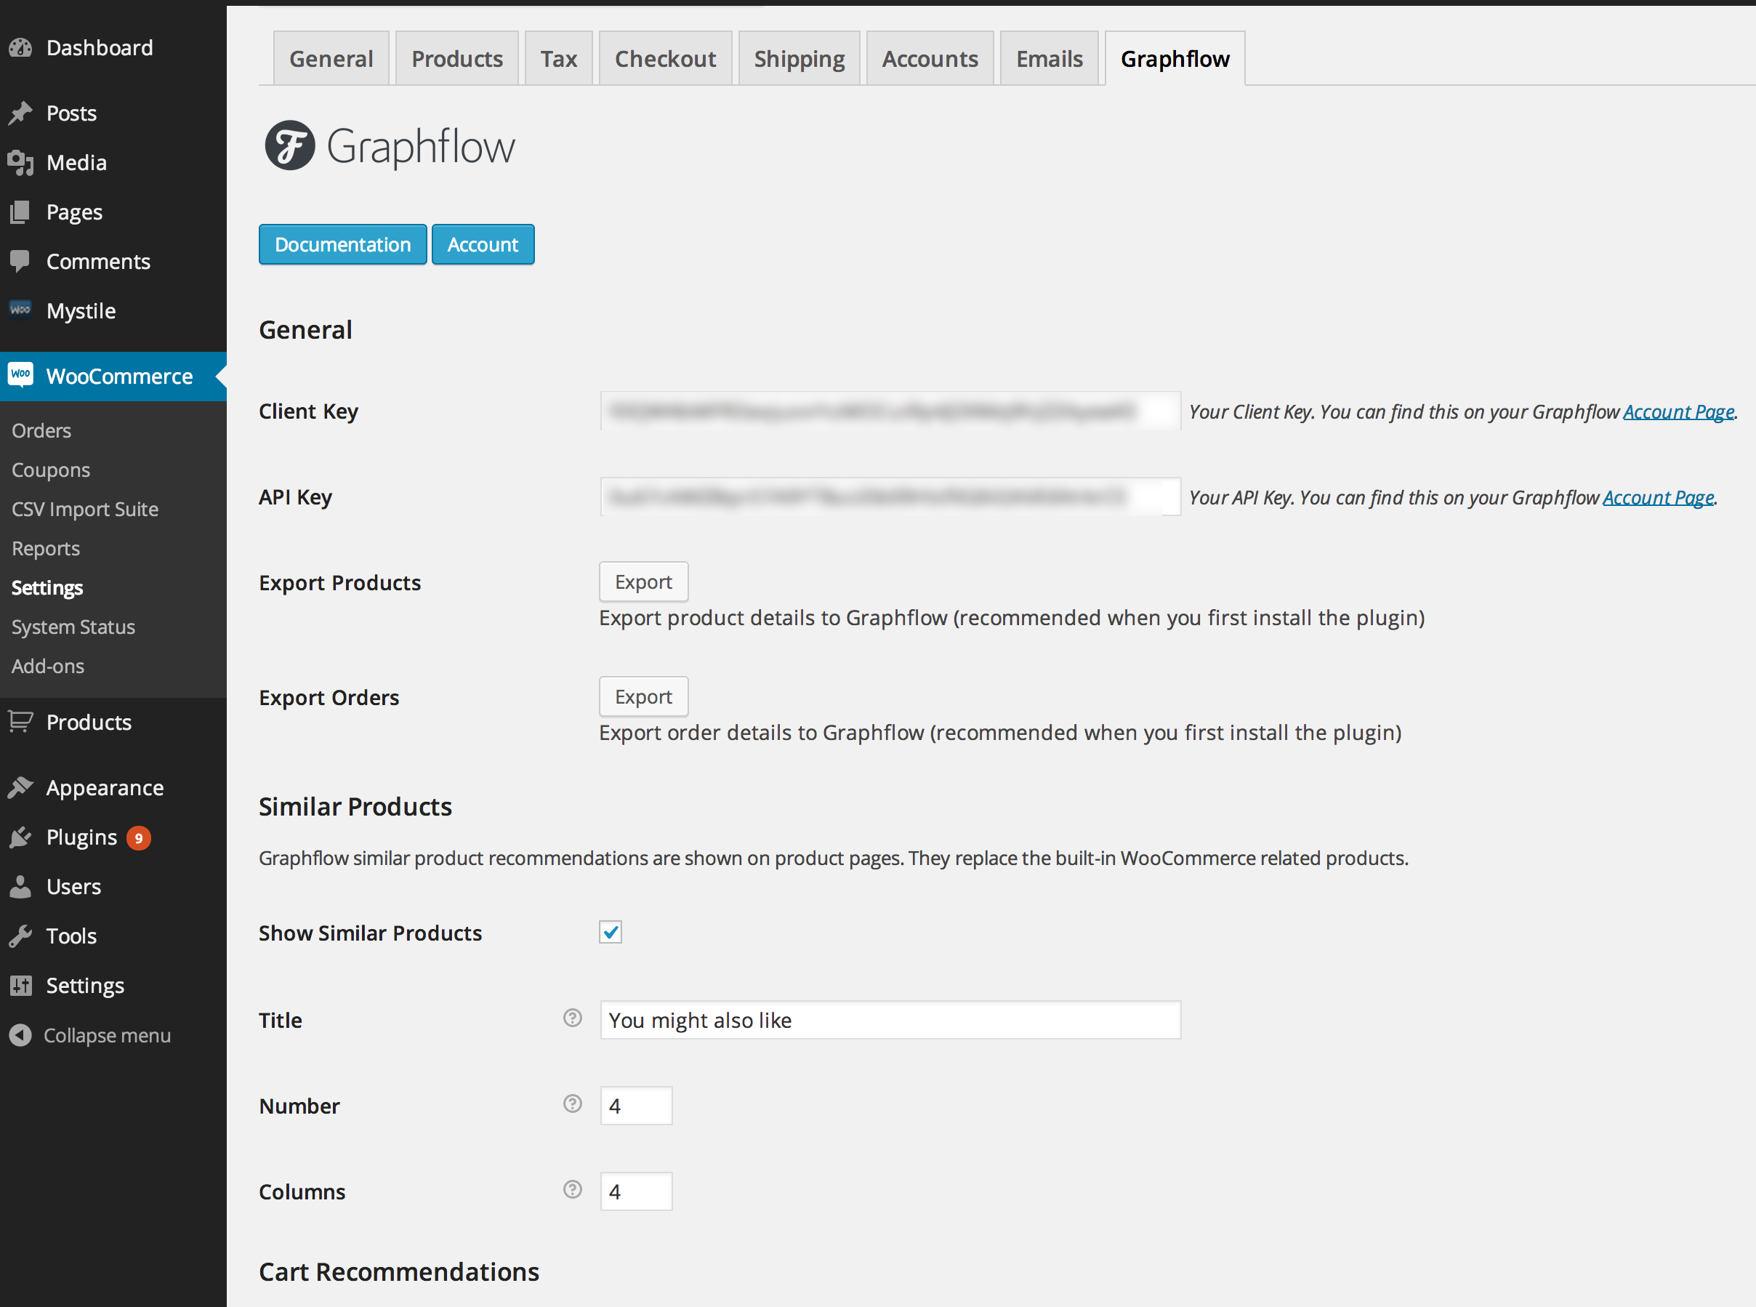Open Account Page link beside Client Key
The height and width of the screenshot is (1307, 1756).
1678,411
